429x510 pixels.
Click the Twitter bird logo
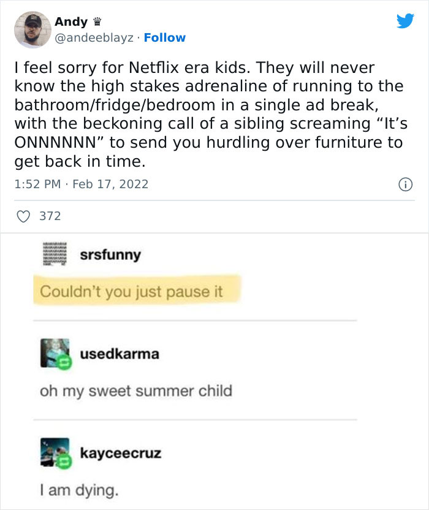[x=405, y=21]
